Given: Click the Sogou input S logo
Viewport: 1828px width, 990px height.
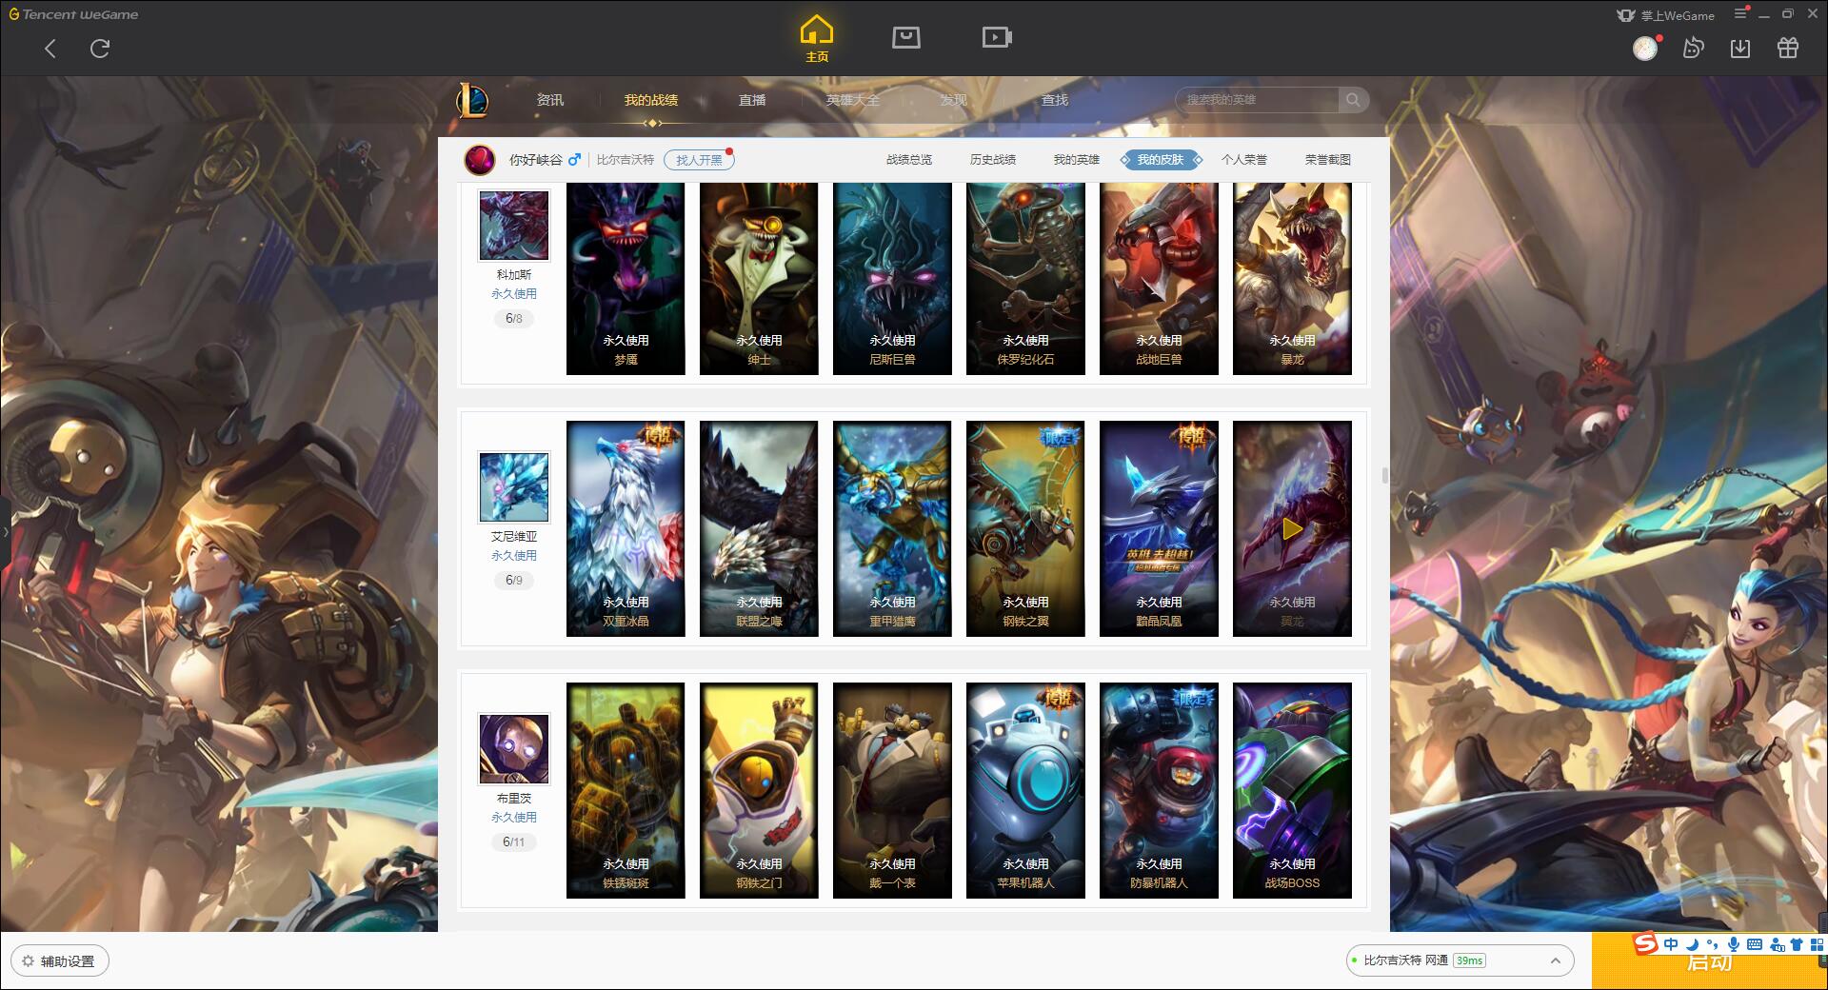Looking at the screenshot, I should [x=1646, y=943].
